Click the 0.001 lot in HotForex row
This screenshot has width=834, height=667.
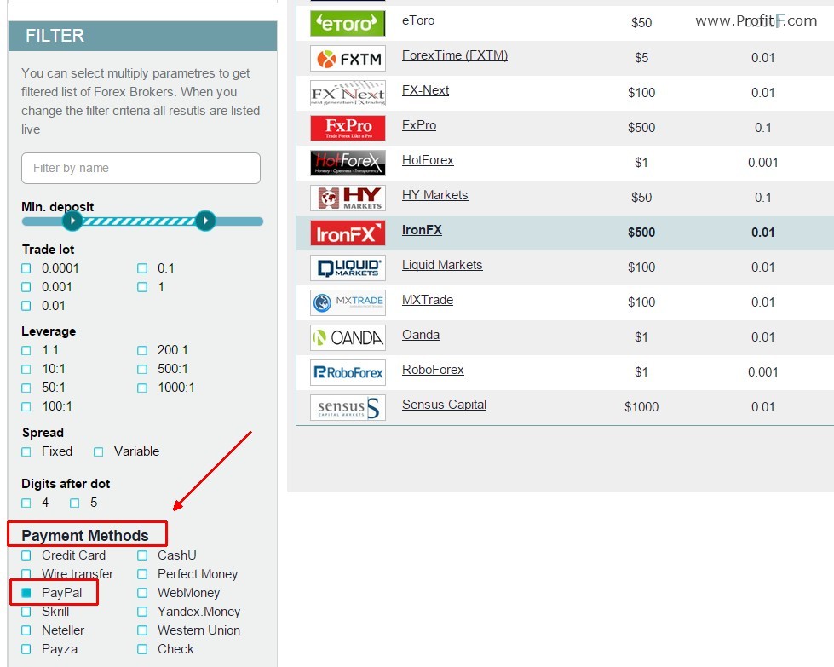click(762, 163)
